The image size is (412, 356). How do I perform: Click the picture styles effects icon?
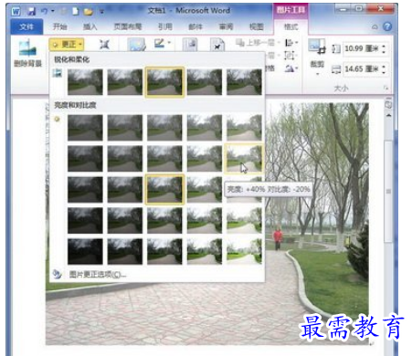(136, 45)
